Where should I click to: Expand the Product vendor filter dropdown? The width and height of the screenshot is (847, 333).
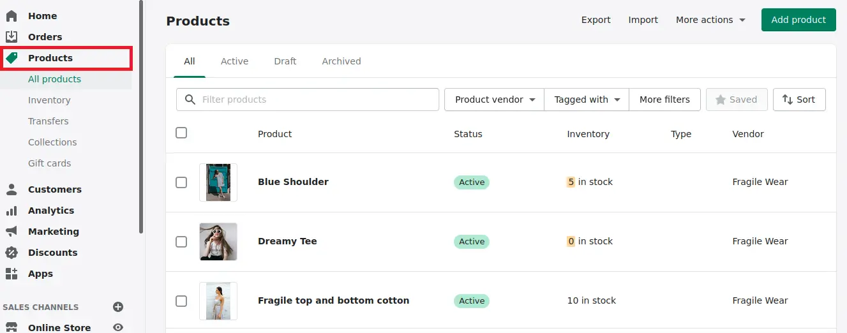tap(494, 100)
